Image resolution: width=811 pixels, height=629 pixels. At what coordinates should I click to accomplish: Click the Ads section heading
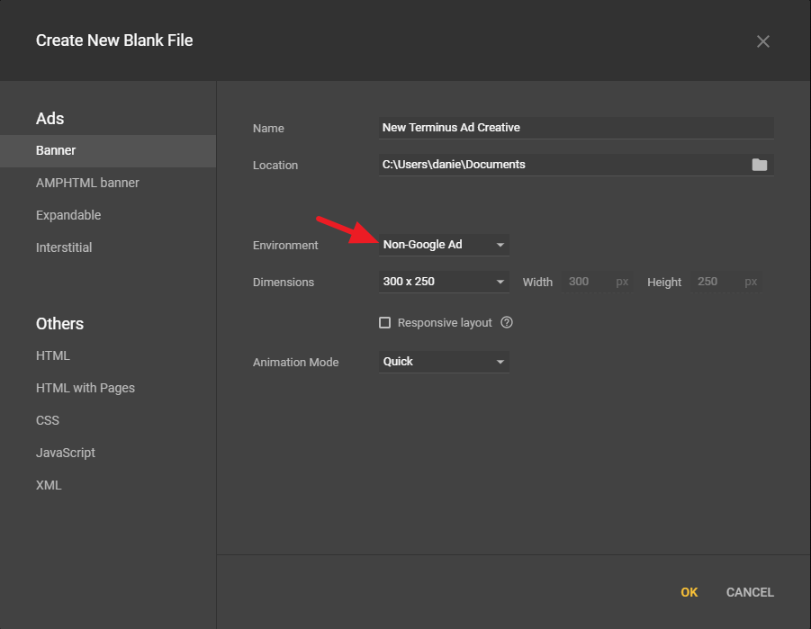pyautogui.click(x=50, y=119)
